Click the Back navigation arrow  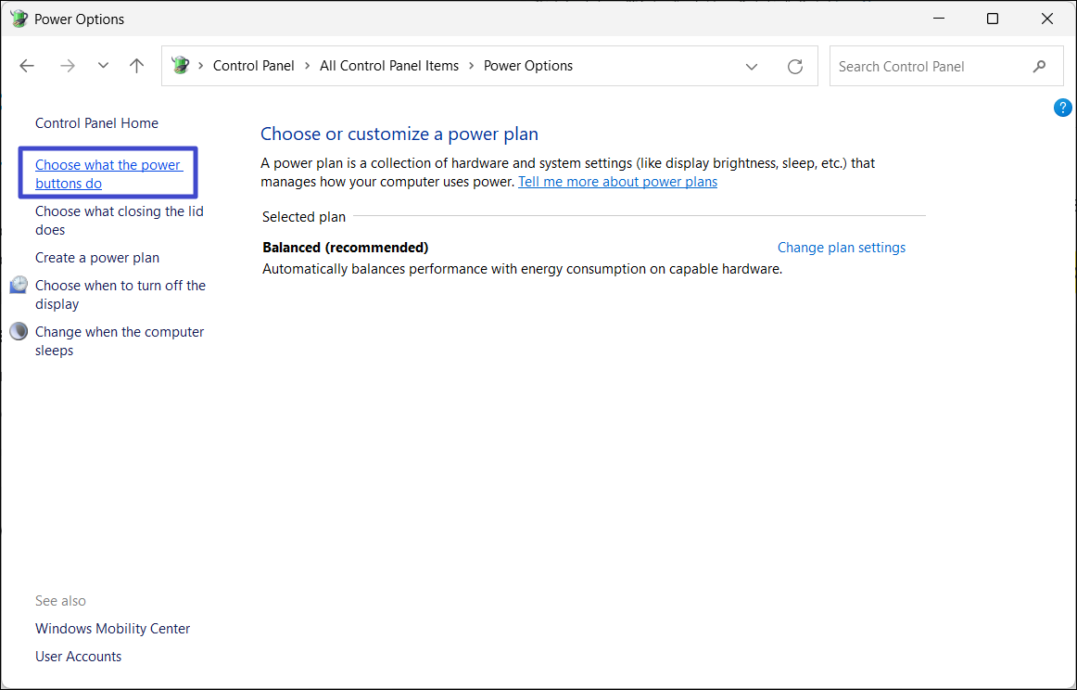click(27, 66)
